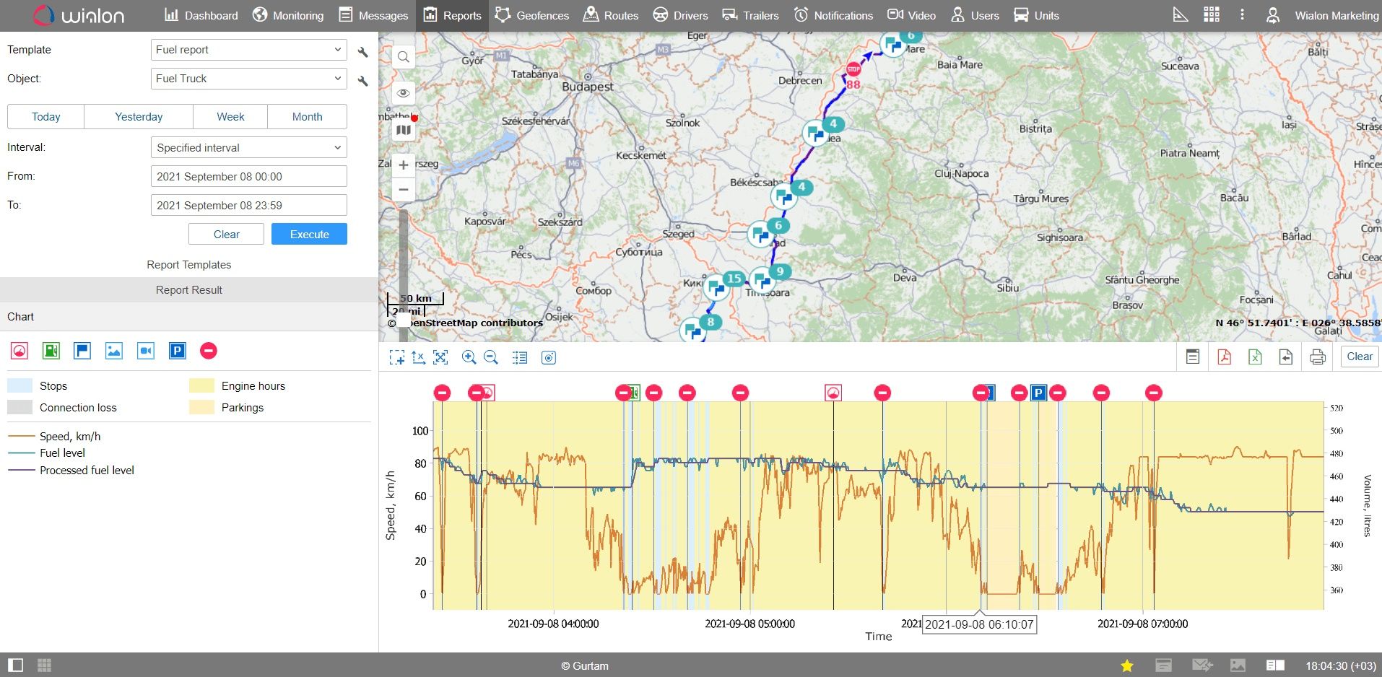Screen dimensions: 1382x677
Task: Open map search tool
Action: pyautogui.click(x=404, y=57)
